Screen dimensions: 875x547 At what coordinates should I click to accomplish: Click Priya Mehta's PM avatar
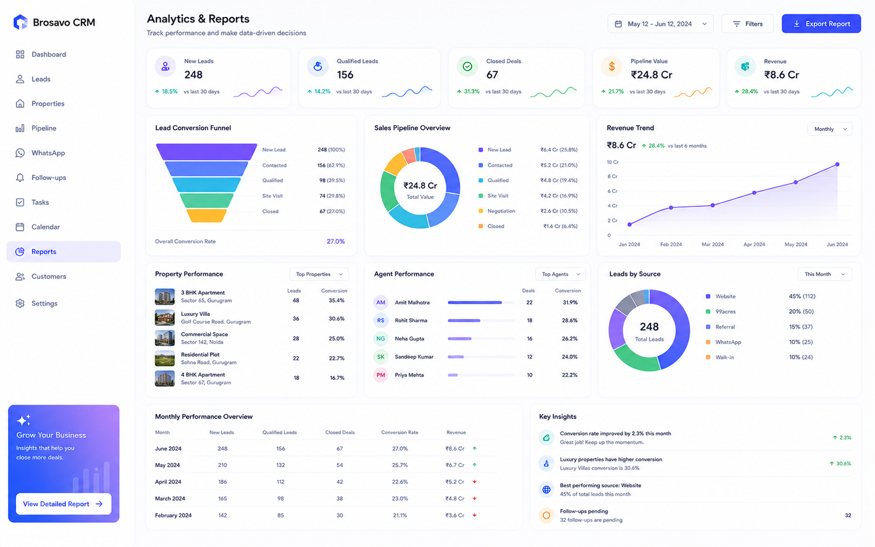(381, 375)
